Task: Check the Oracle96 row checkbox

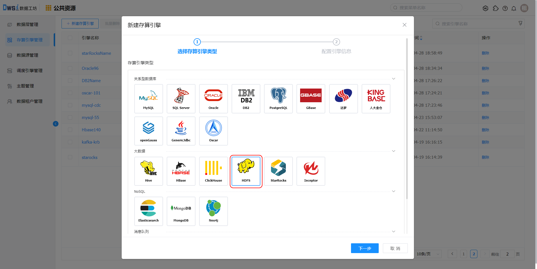Action: point(70,68)
